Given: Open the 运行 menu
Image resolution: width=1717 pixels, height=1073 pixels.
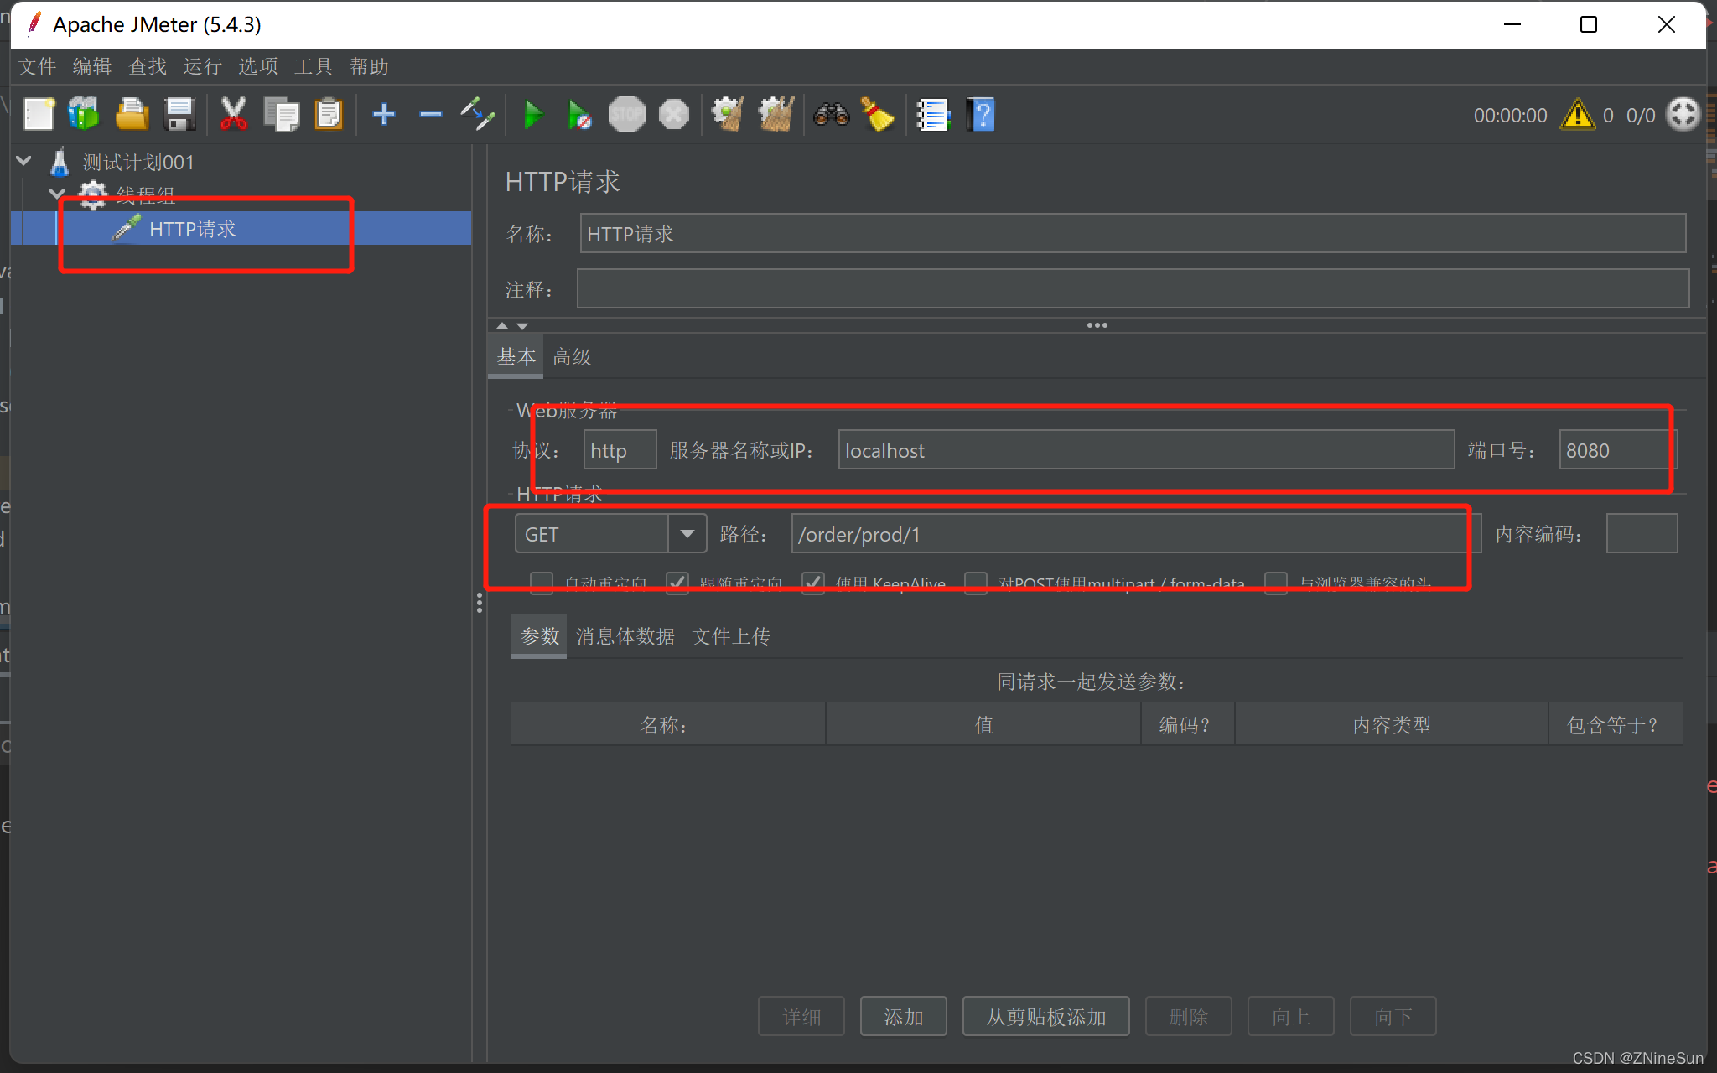Looking at the screenshot, I should [x=203, y=66].
